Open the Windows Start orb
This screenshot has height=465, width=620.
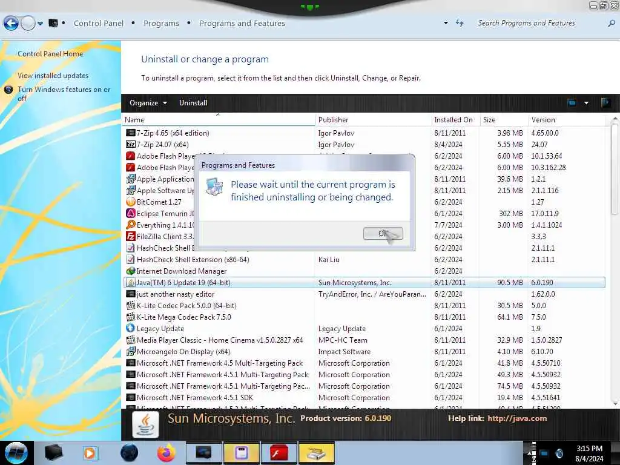[16, 453]
